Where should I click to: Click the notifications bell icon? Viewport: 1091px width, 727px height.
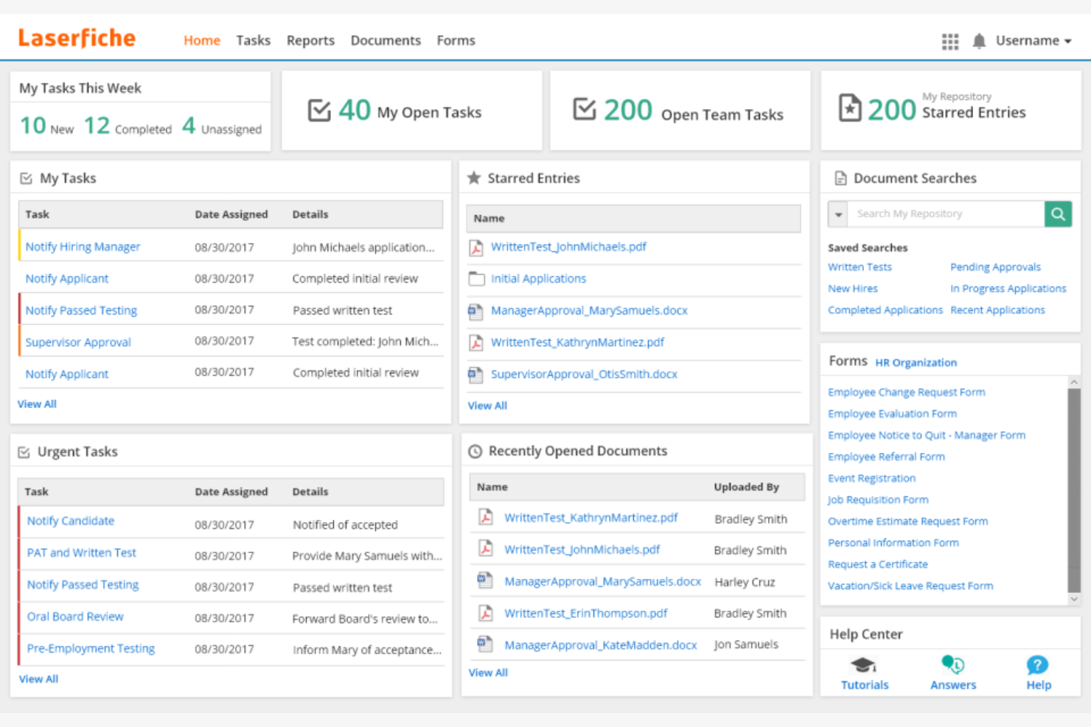[x=979, y=41]
